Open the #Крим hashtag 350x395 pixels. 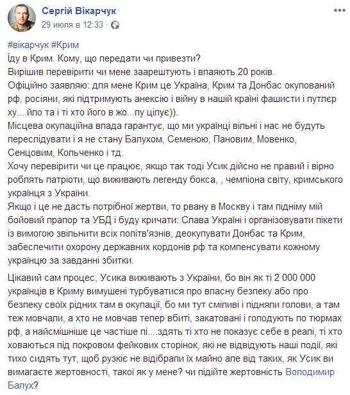pos(65,45)
